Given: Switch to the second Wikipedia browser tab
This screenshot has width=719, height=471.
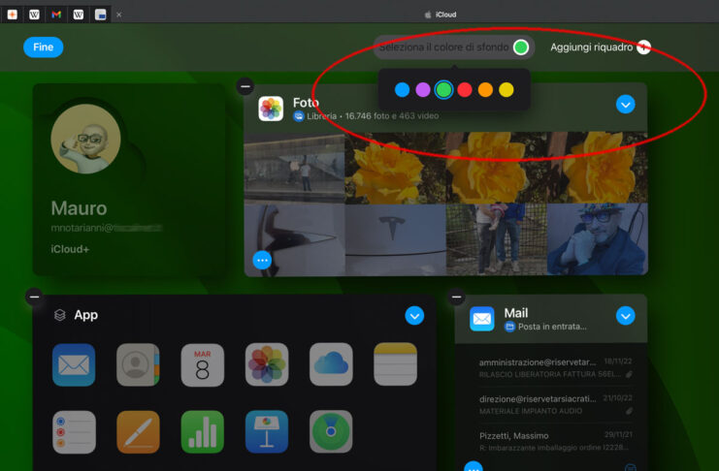Looking at the screenshot, I should tap(79, 15).
